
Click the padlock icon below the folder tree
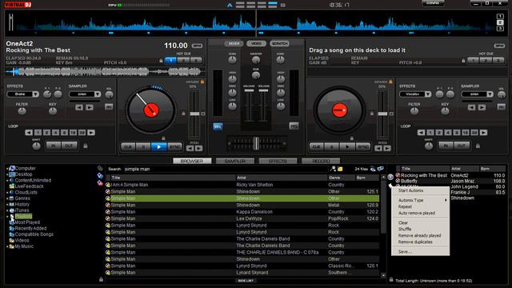pyautogui.click(x=101, y=279)
